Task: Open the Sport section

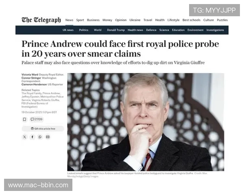Action: pos(80,20)
